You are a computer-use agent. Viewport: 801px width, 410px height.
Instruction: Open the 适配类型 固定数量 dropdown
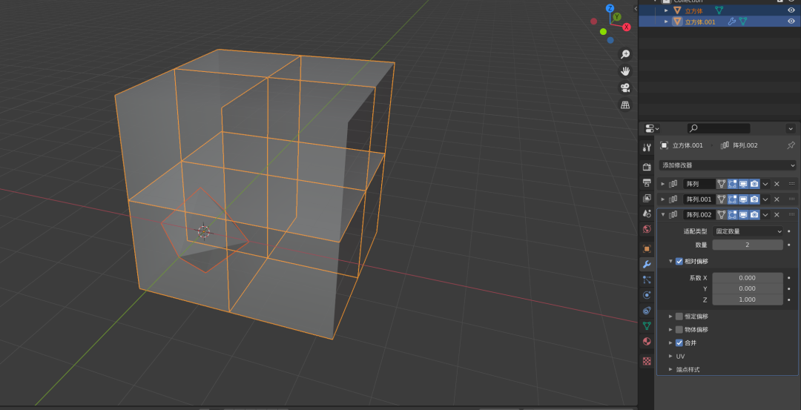(x=748, y=231)
